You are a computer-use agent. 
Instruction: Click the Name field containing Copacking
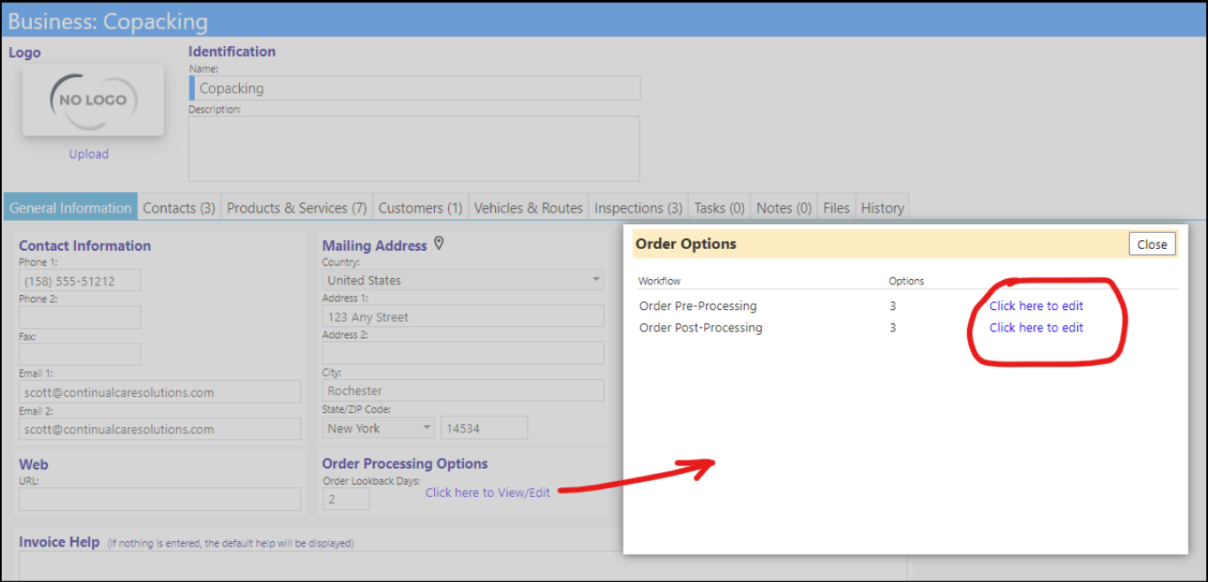click(x=414, y=88)
